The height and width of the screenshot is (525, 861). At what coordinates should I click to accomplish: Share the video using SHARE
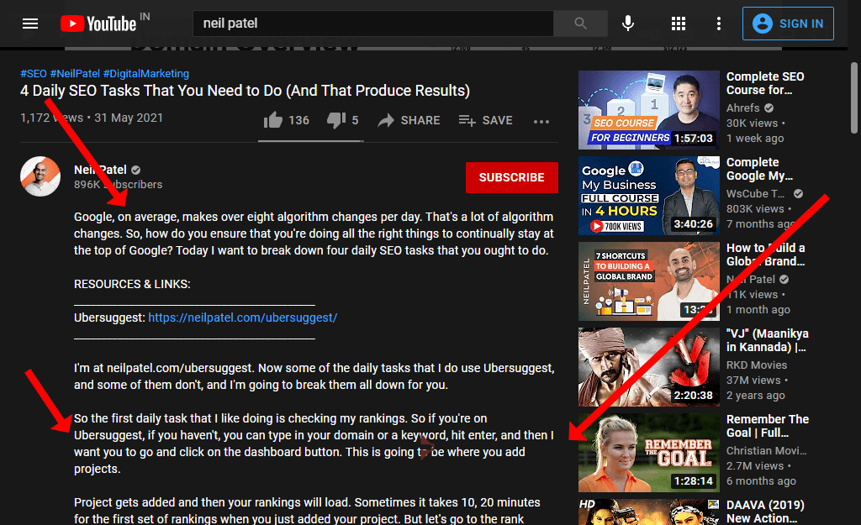click(x=409, y=120)
